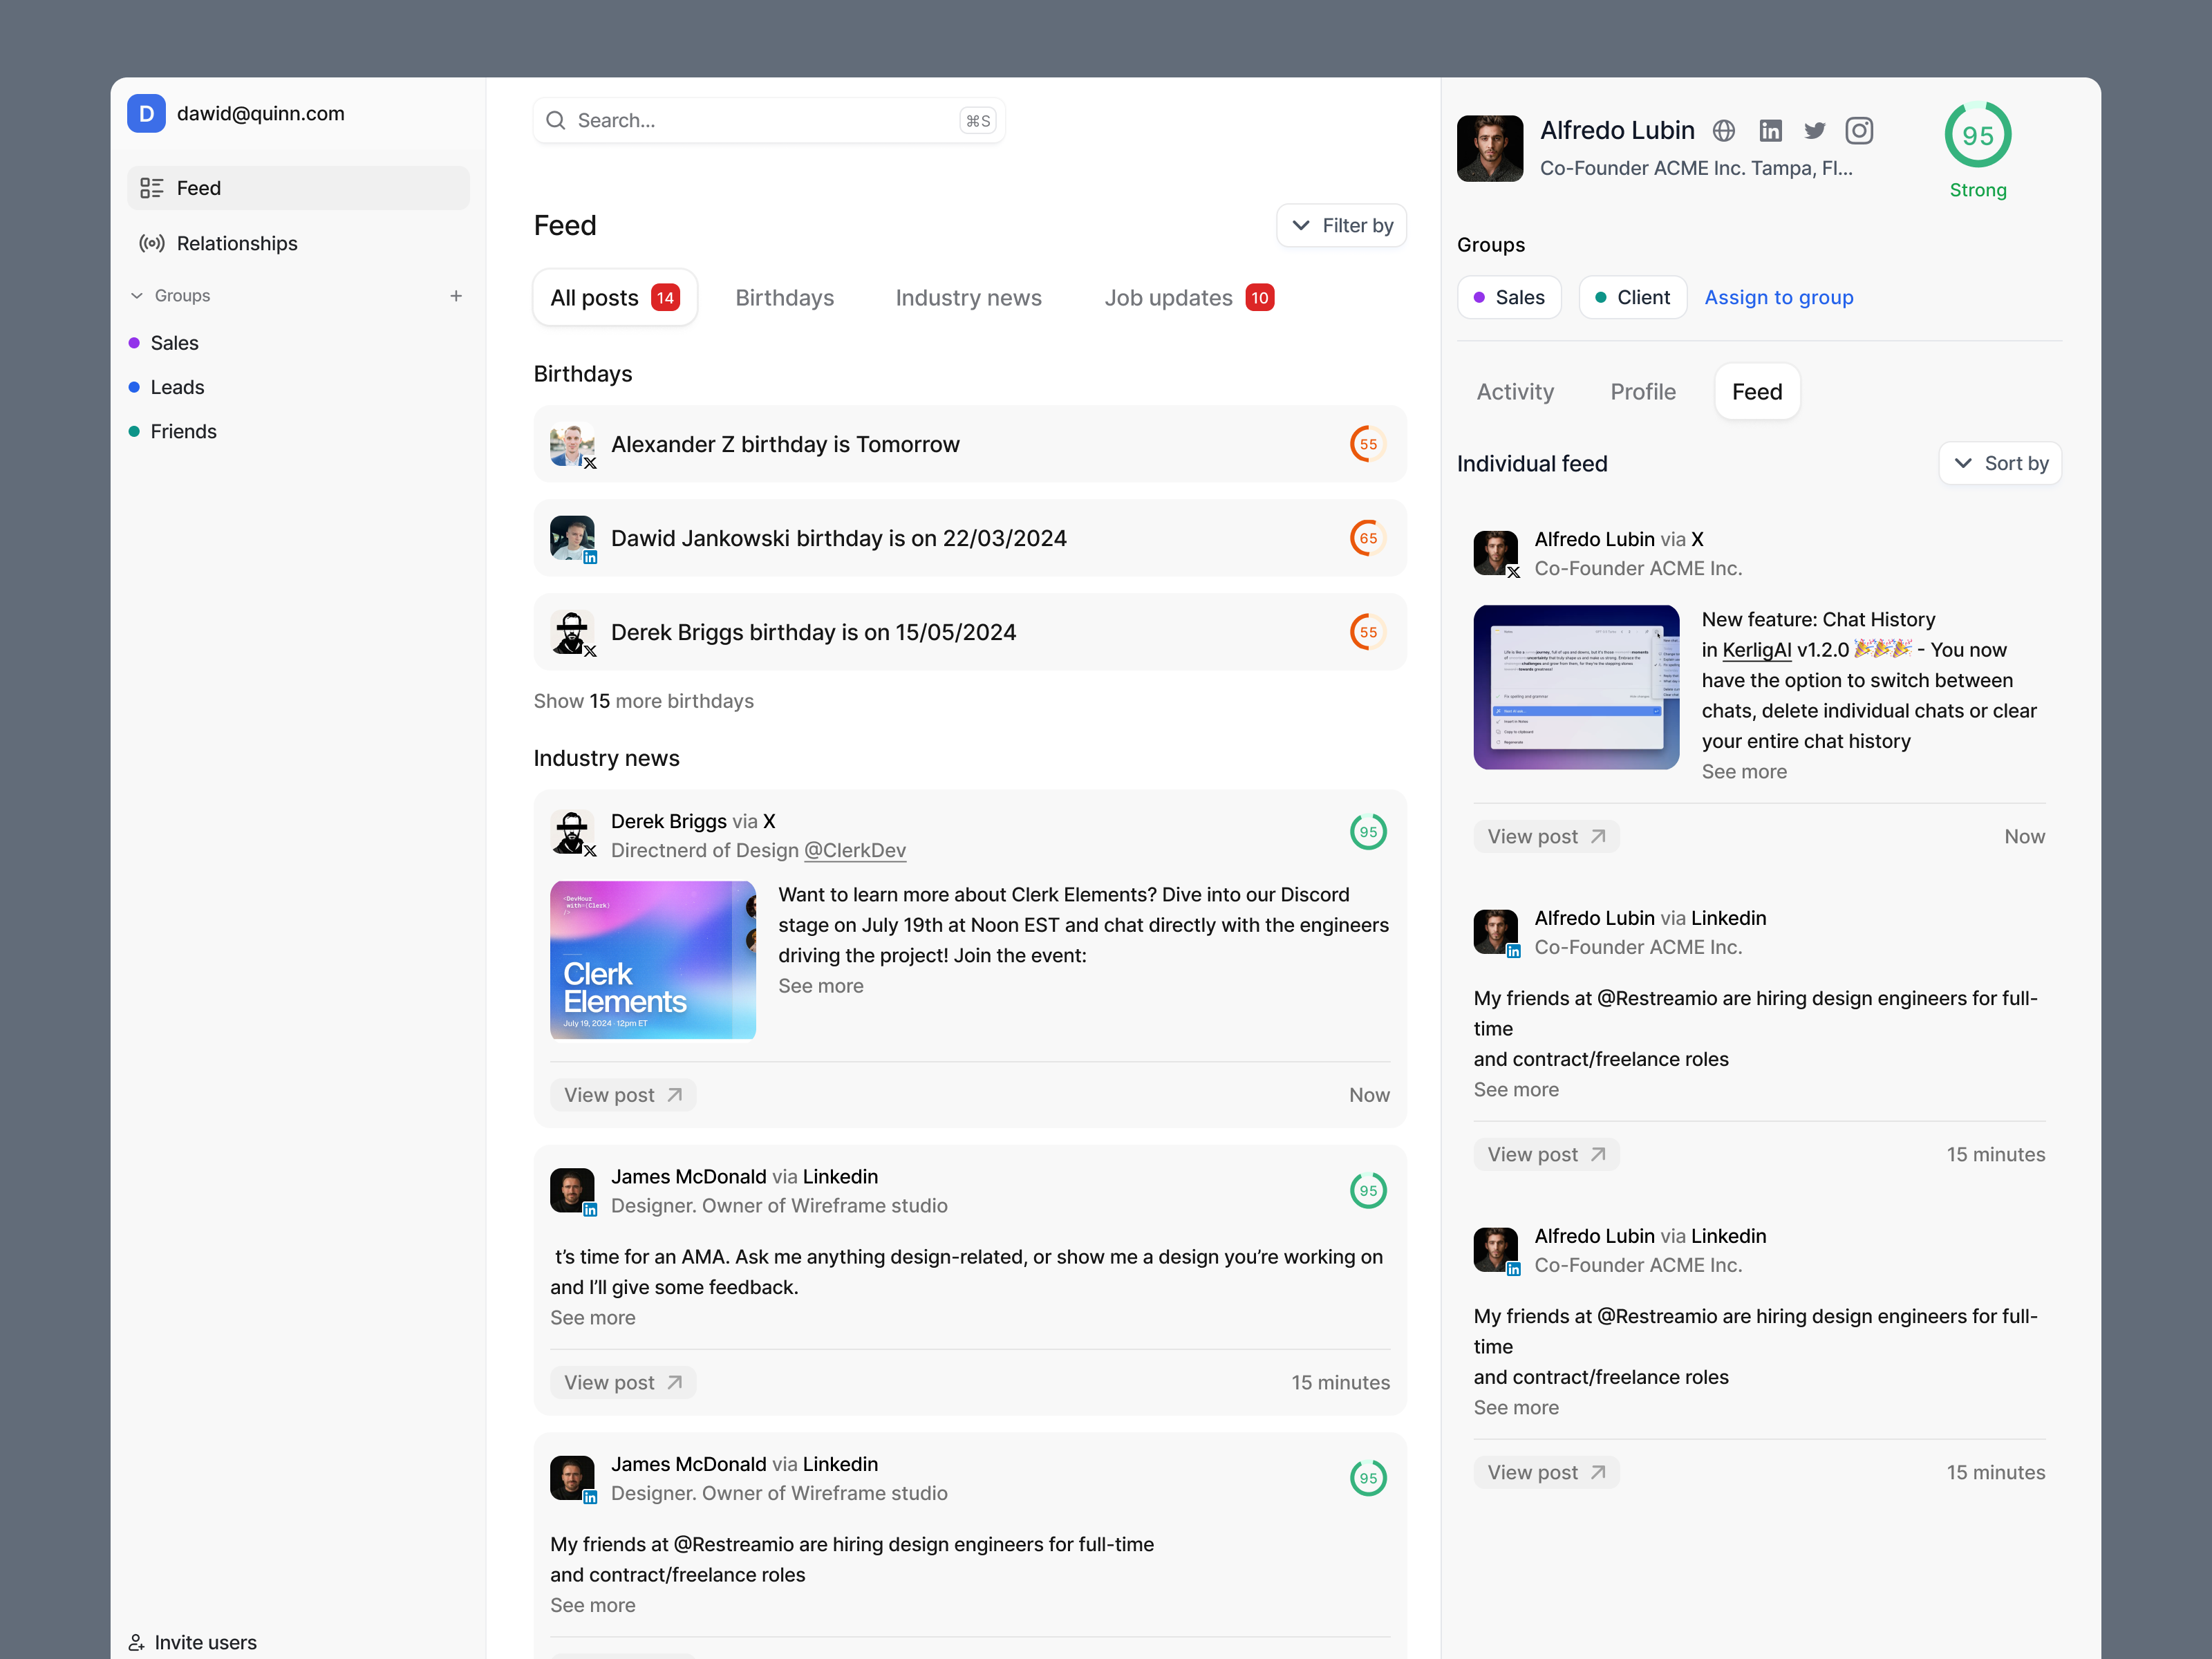Click the plus icon to add a group
Viewport: 2212px width, 1659px height.
coord(456,295)
